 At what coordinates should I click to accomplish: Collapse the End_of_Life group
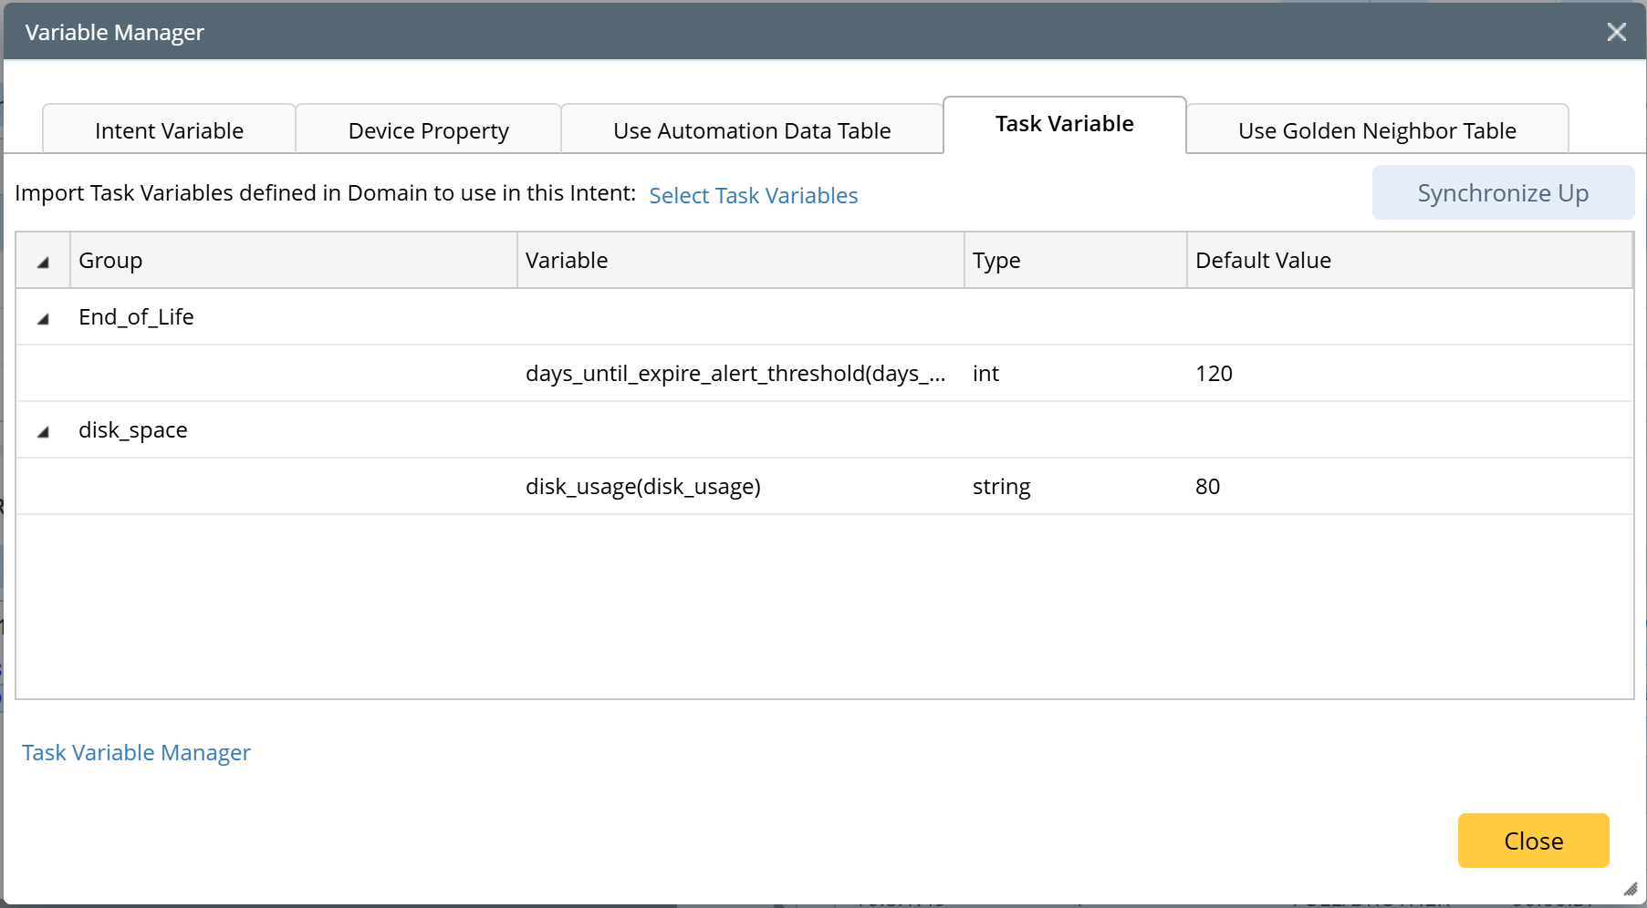43,318
